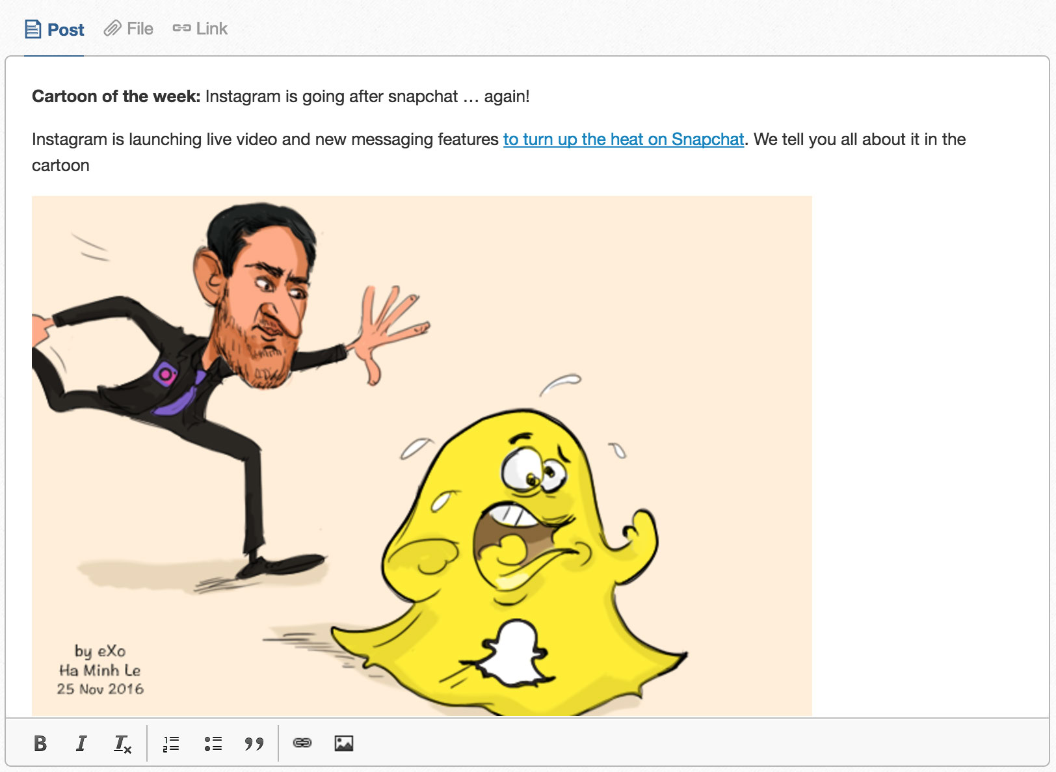Add a blockquote

[254, 743]
